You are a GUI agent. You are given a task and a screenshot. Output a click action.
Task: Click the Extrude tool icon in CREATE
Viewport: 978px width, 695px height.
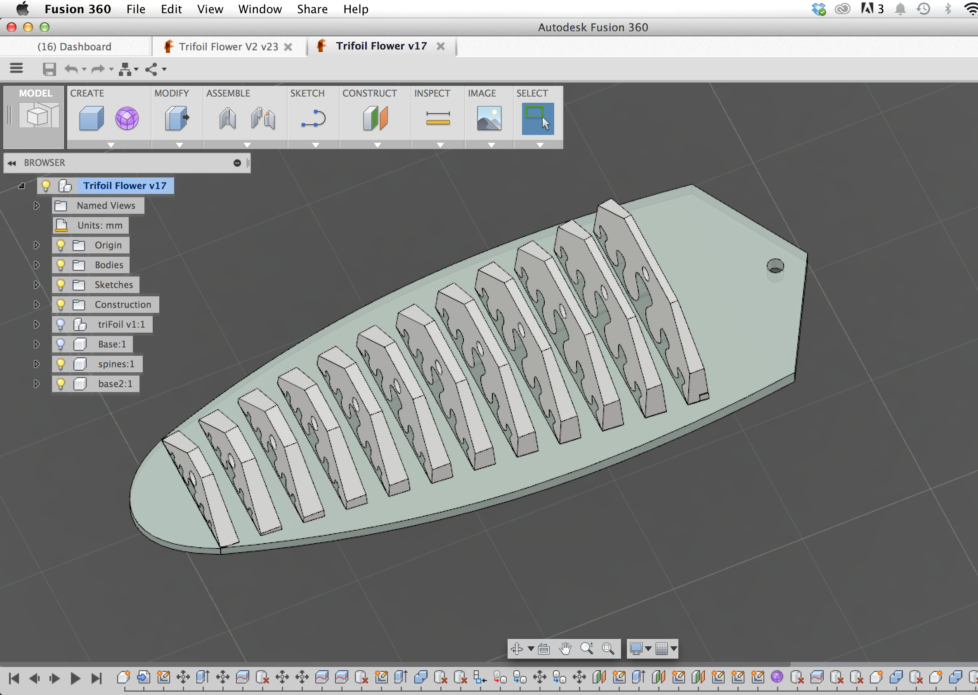[90, 118]
